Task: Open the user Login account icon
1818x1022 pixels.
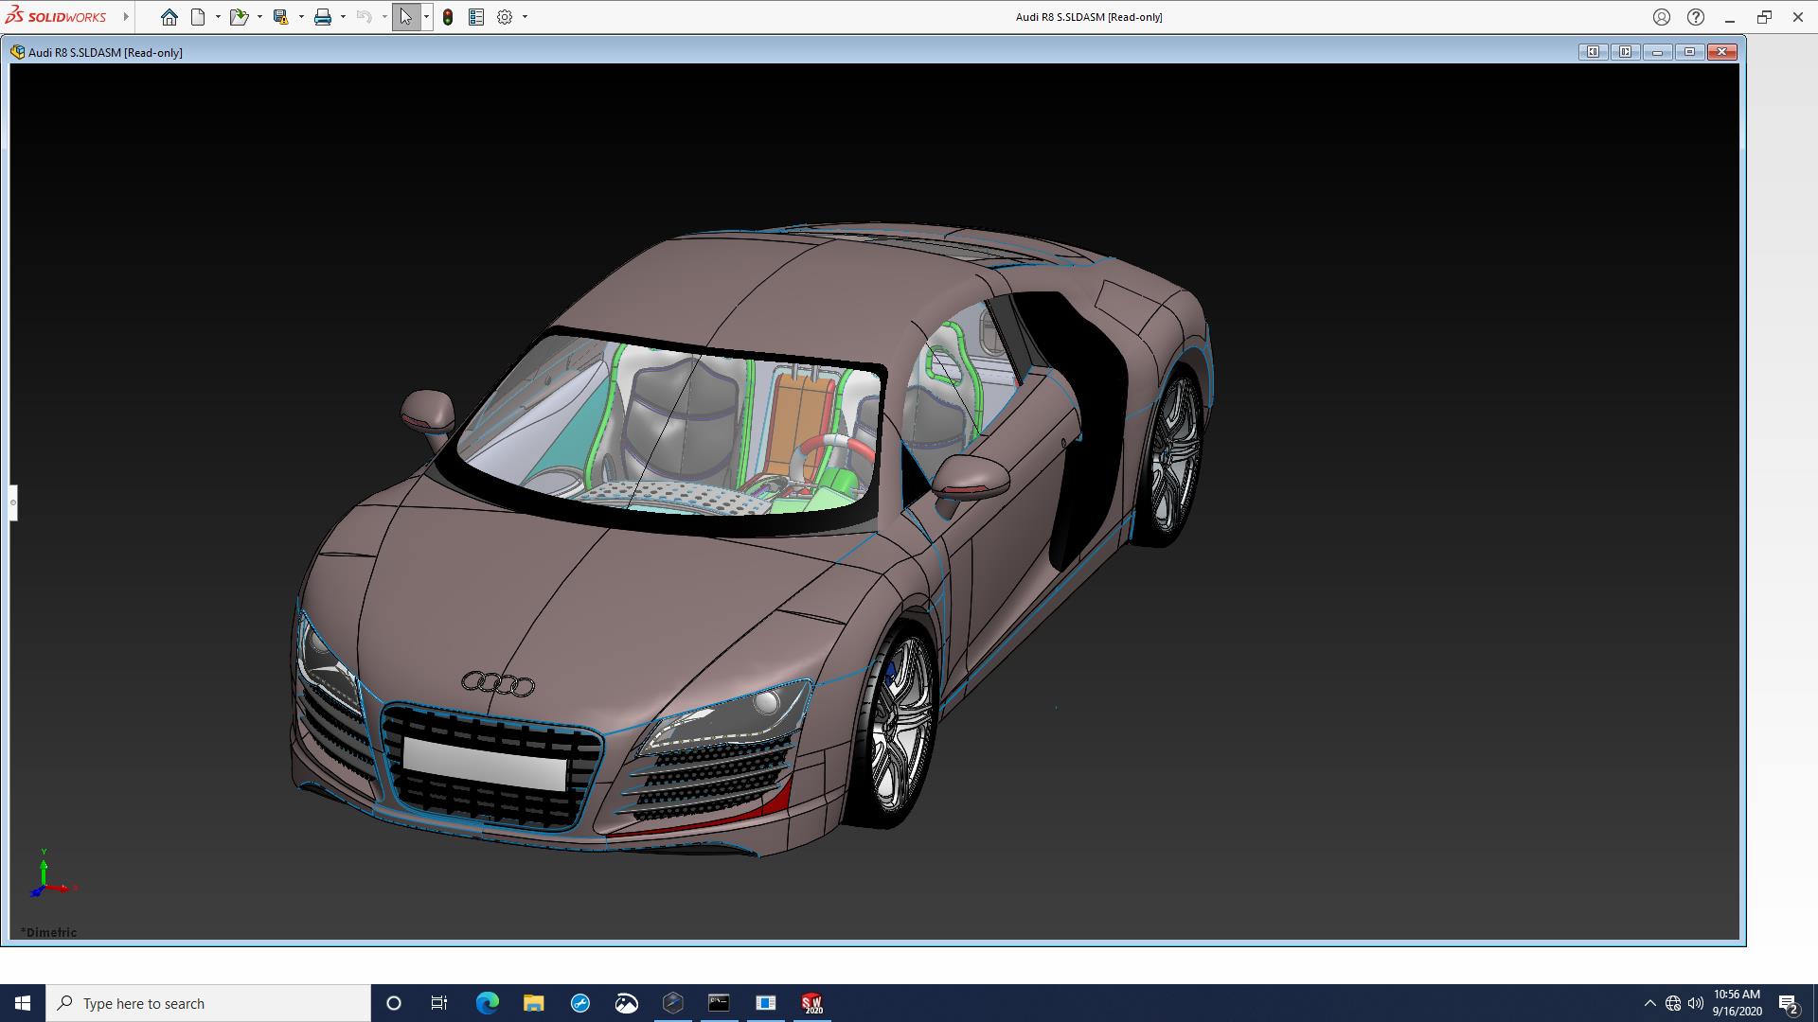Action: [1661, 17]
